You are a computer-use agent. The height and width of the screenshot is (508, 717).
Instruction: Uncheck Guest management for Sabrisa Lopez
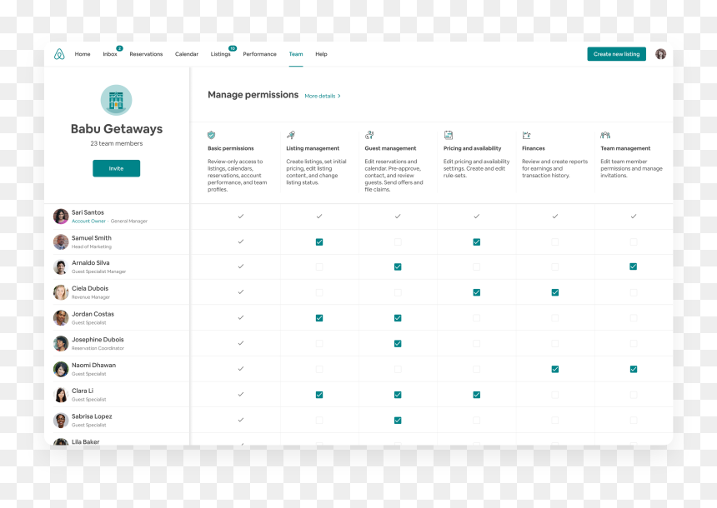(398, 421)
